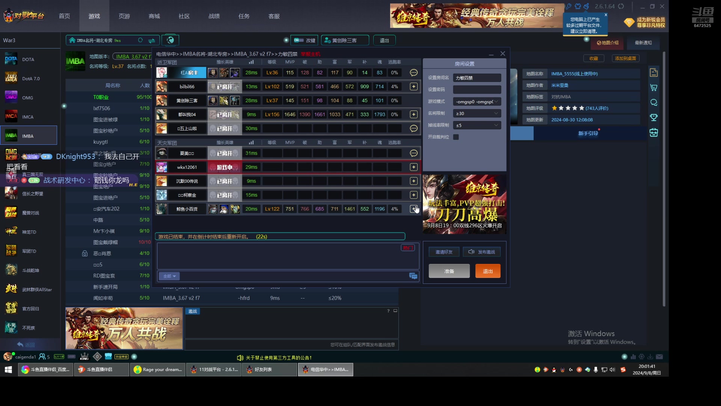Open the 全部 chat channel dropdown

point(169,276)
